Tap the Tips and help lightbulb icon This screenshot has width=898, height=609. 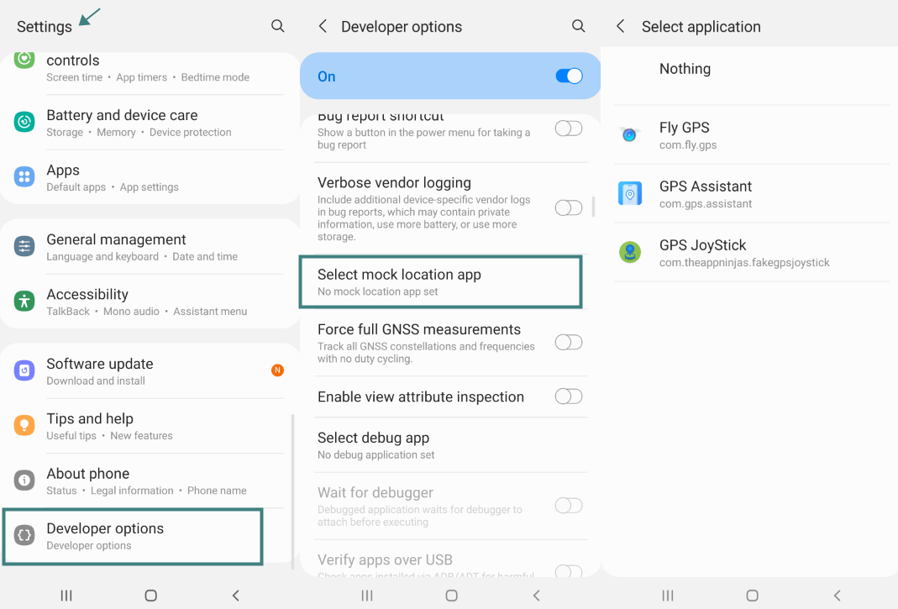[x=24, y=426]
